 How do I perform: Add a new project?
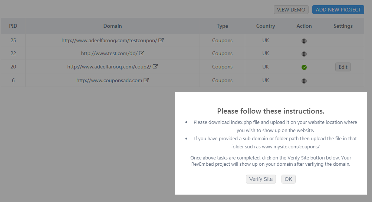click(338, 10)
